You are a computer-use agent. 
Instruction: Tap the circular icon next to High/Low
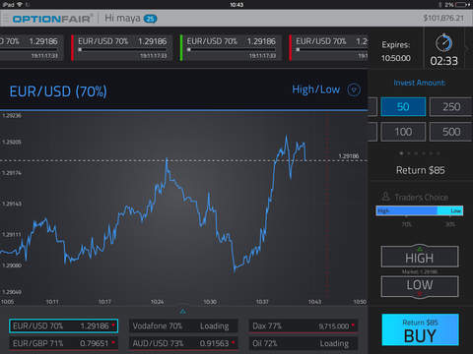pyautogui.click(x=354, y=89)
